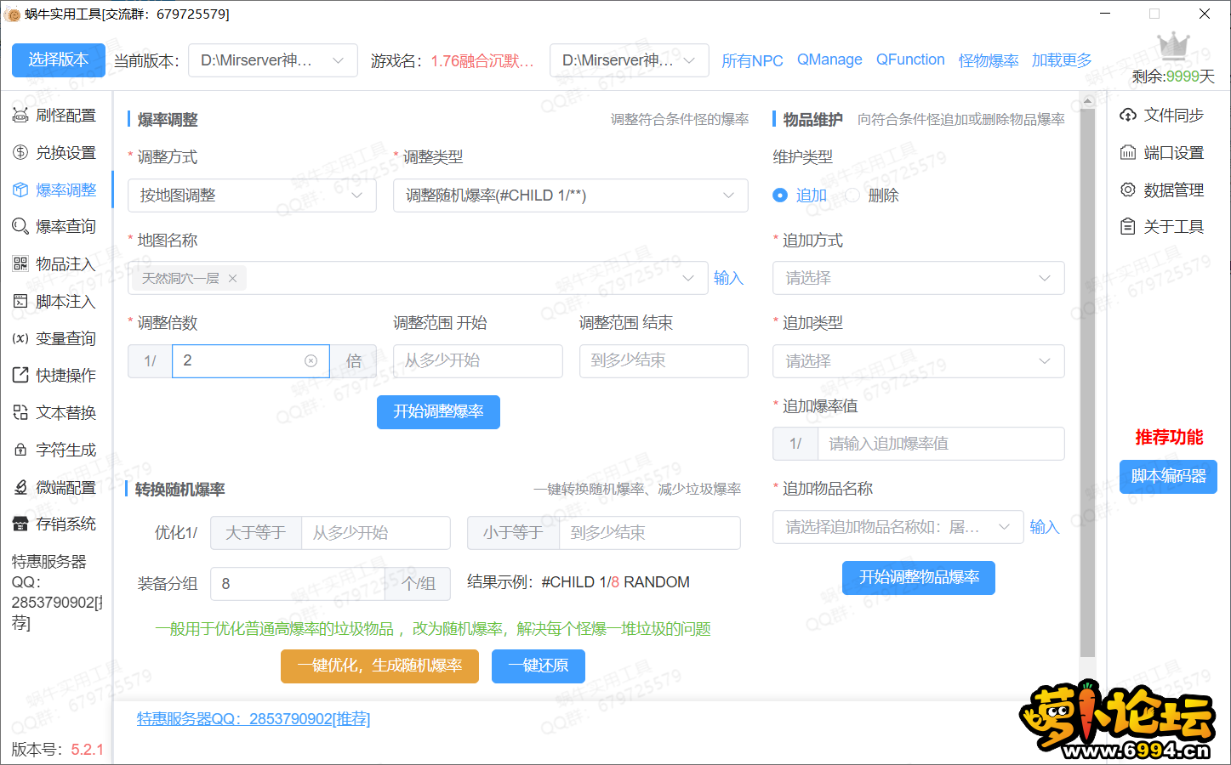Click the 脚本注入 icon

pyautogui.click(x=20, y=301)
